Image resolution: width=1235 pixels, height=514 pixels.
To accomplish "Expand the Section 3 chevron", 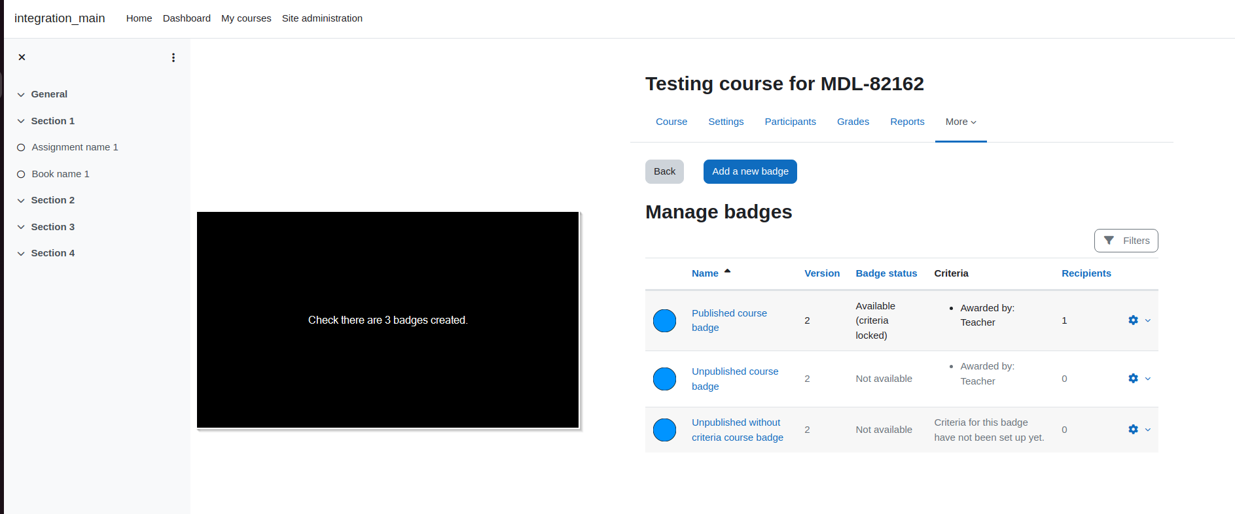I will [x=21, y=228].
